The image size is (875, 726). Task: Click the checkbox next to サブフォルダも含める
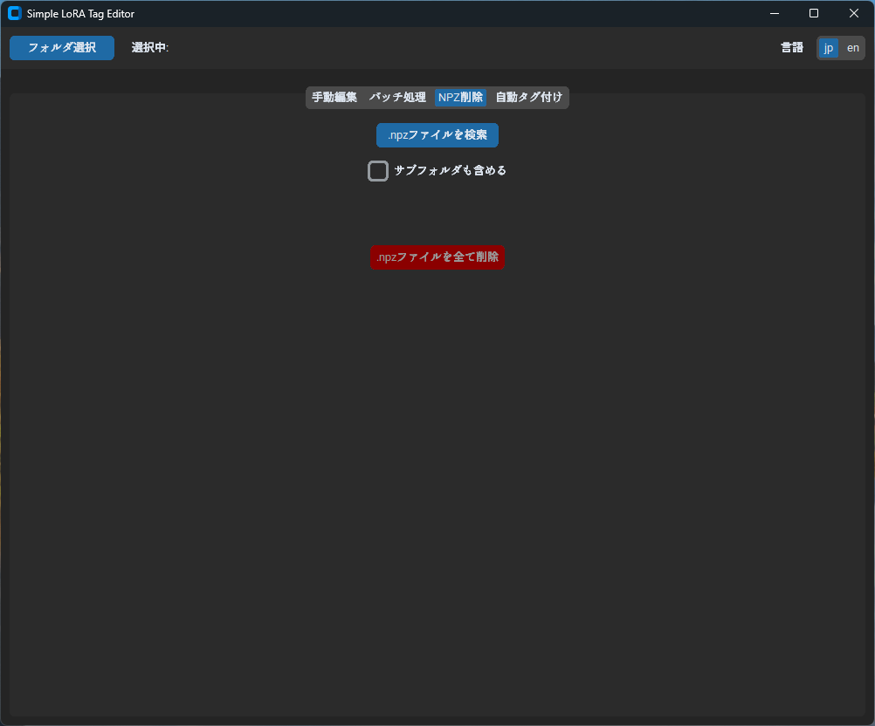pos(378,170)
